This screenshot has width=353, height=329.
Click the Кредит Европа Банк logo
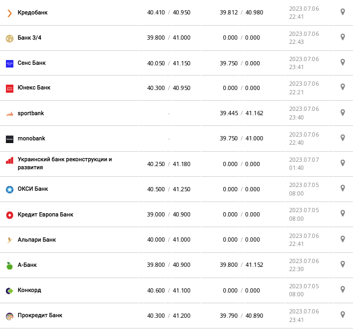point(9,215)
